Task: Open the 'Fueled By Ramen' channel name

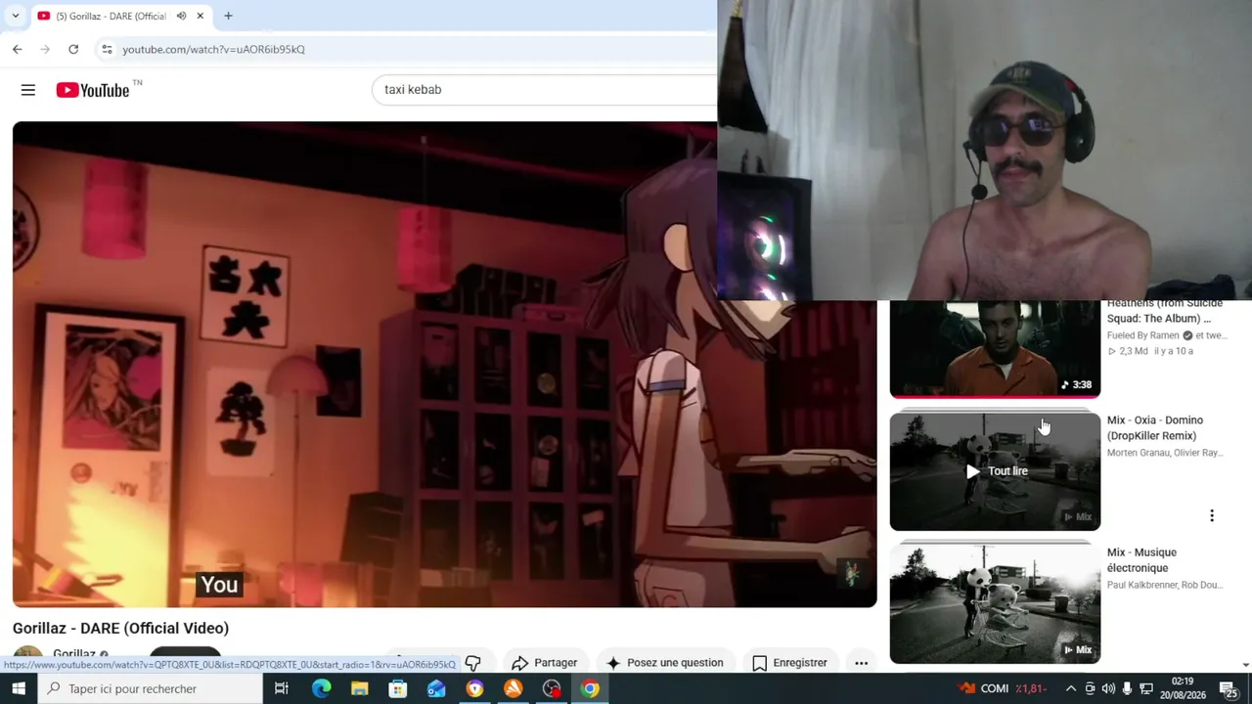Action: pos(1143,335)
